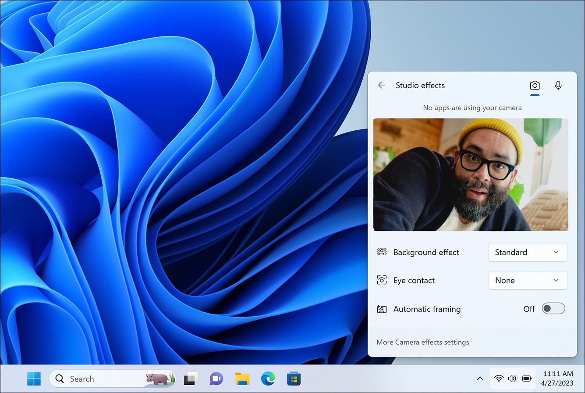This screenshot has width=585, height=393.
Task: Expand the Eye contact dropdown
Action: pyautogui.click(x=528, y=280)
